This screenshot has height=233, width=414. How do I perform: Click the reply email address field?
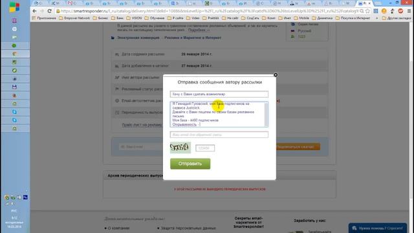click(x=219, y=135)
